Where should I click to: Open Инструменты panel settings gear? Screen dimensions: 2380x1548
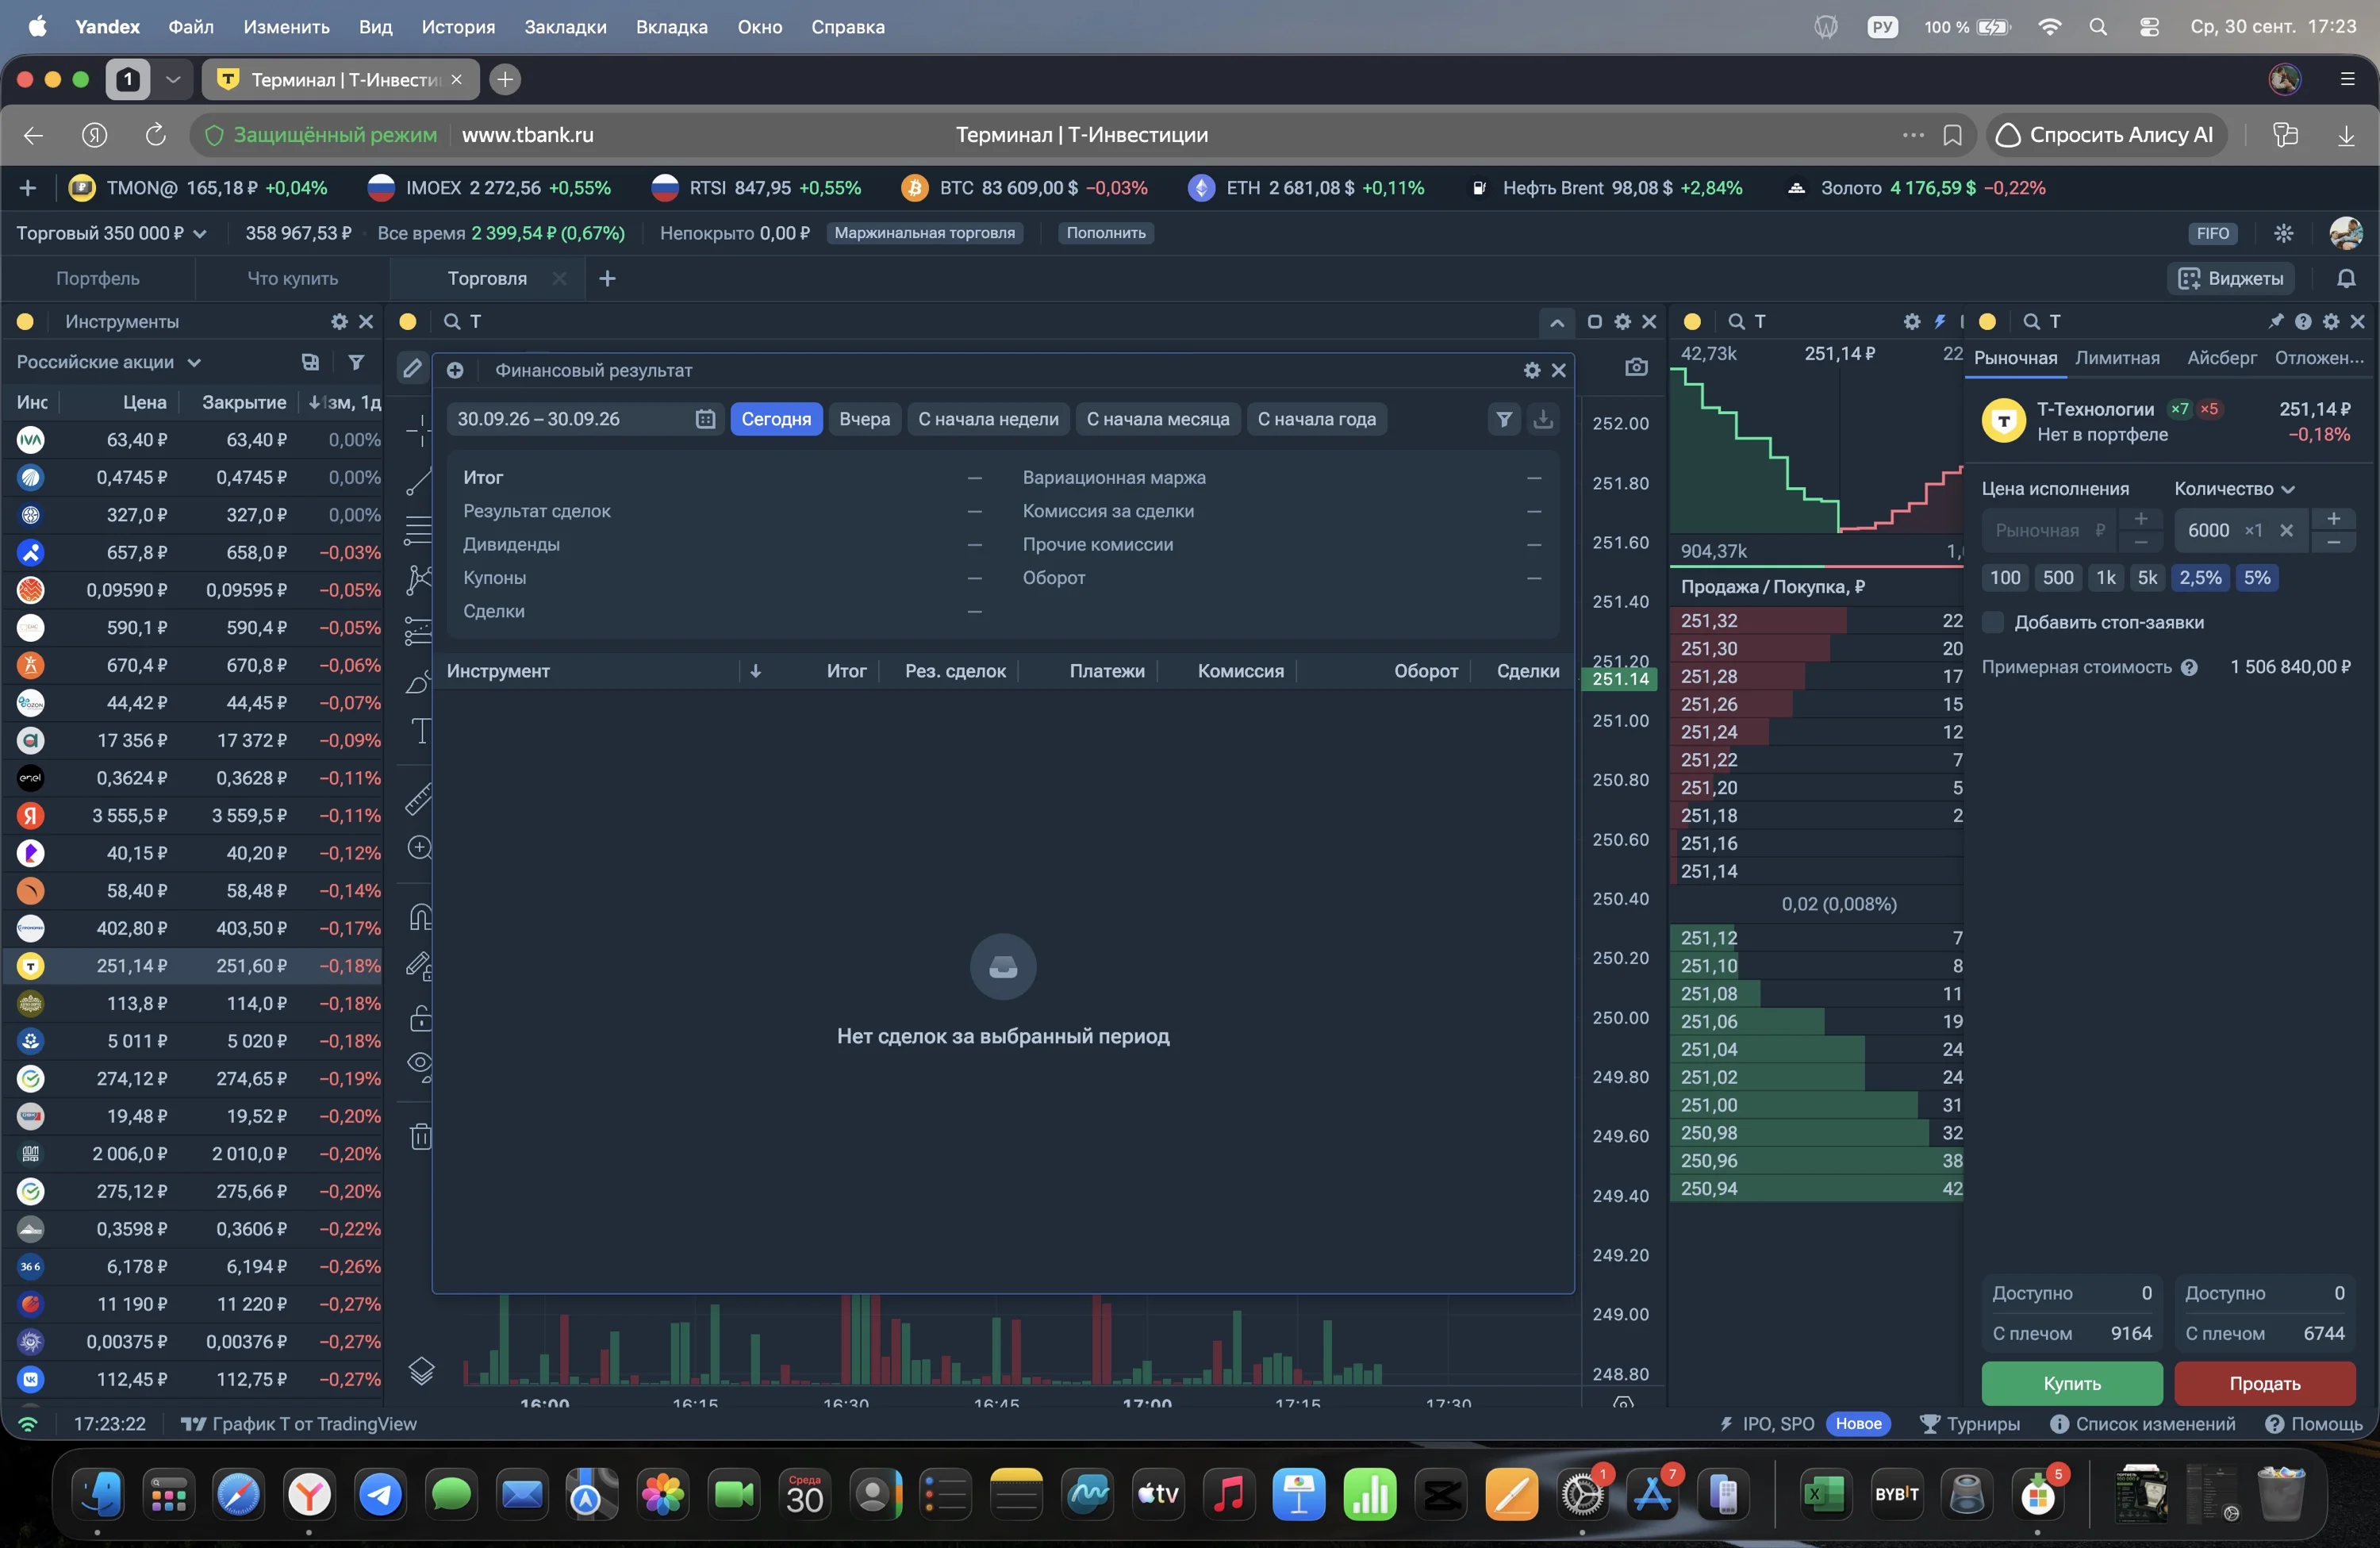[x=339, y=321]
